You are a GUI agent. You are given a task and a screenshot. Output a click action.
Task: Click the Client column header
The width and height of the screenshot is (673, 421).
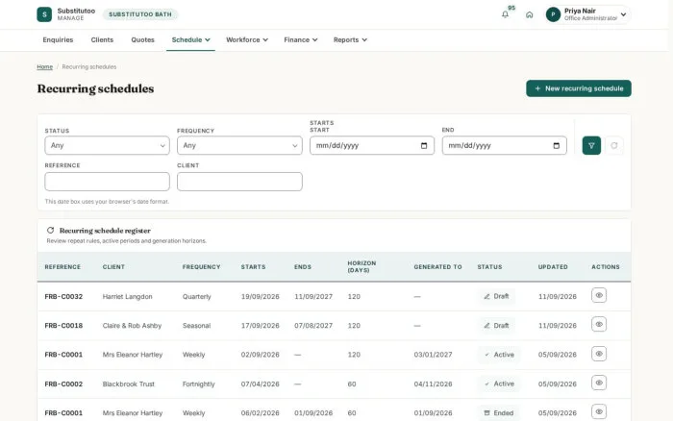[113, 267]
